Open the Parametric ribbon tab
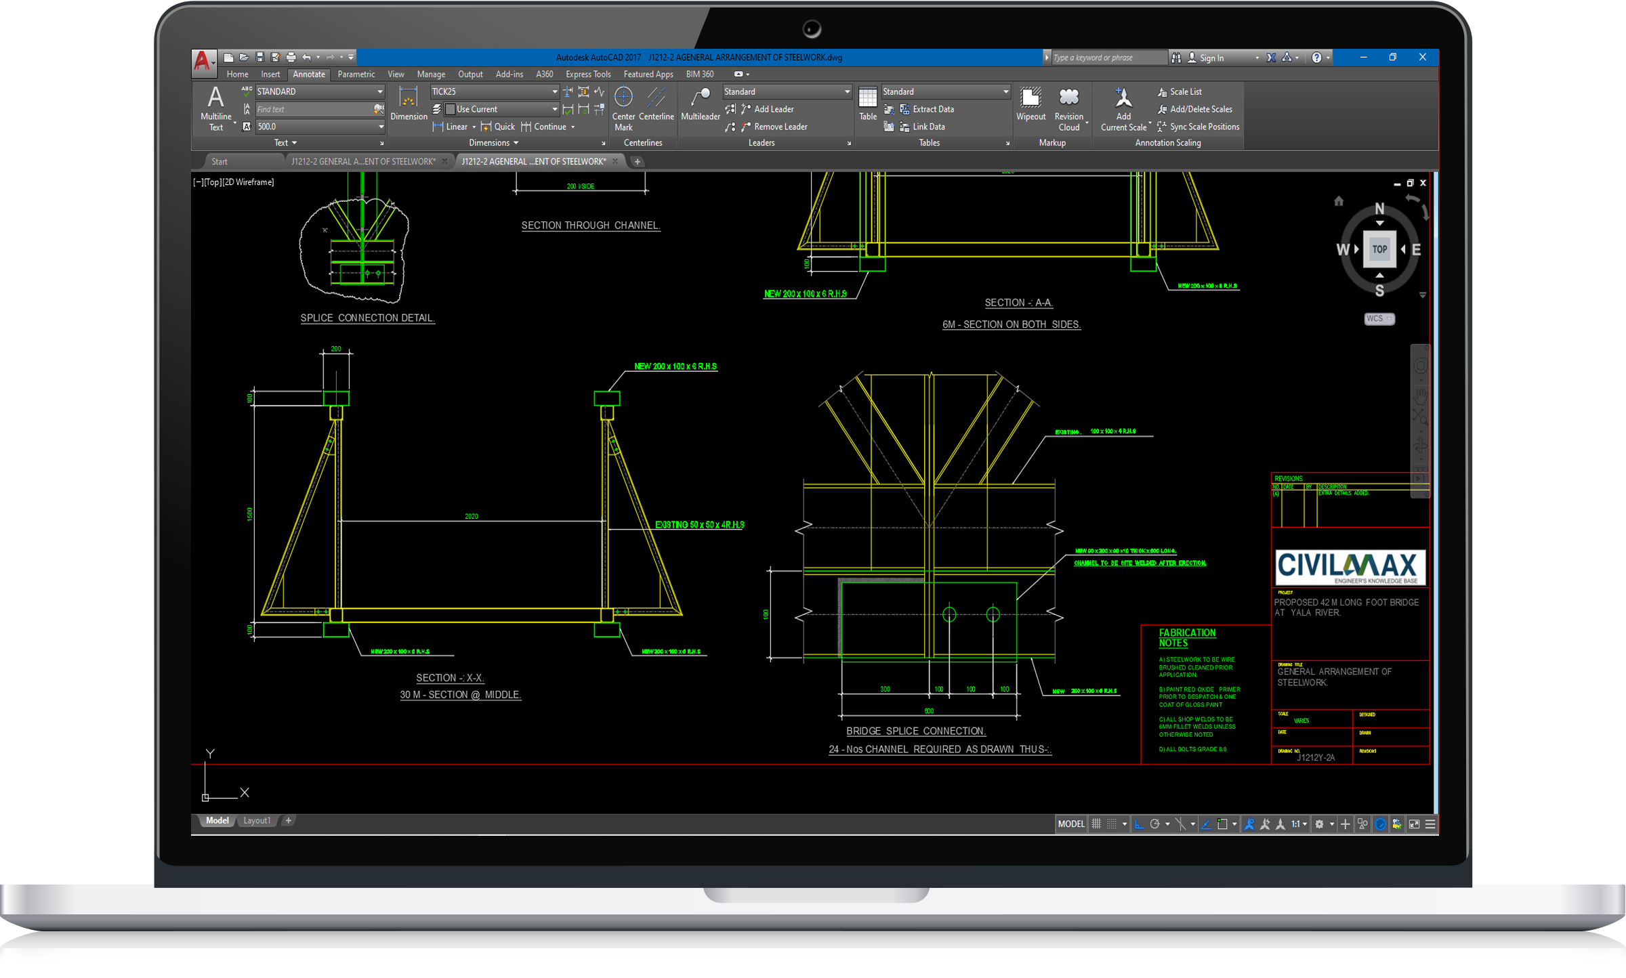Screen dimensions: 1626x978 click(356, 75)
